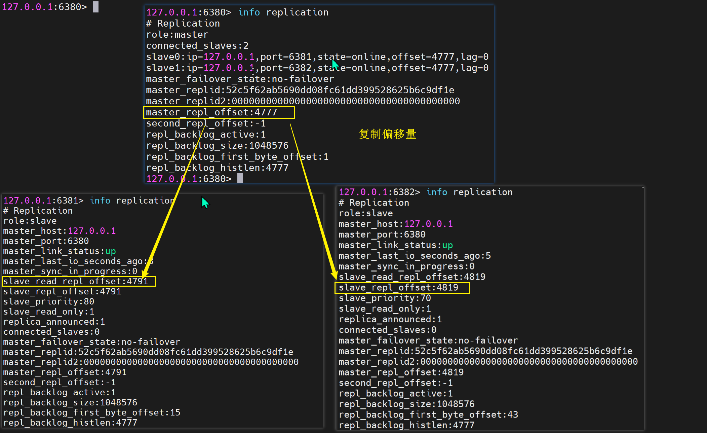Screen dimensions: 707x433
Task: Click 'info replication' command in 6382 terminal
Action: pyautogui.click(x=469, y=192)
